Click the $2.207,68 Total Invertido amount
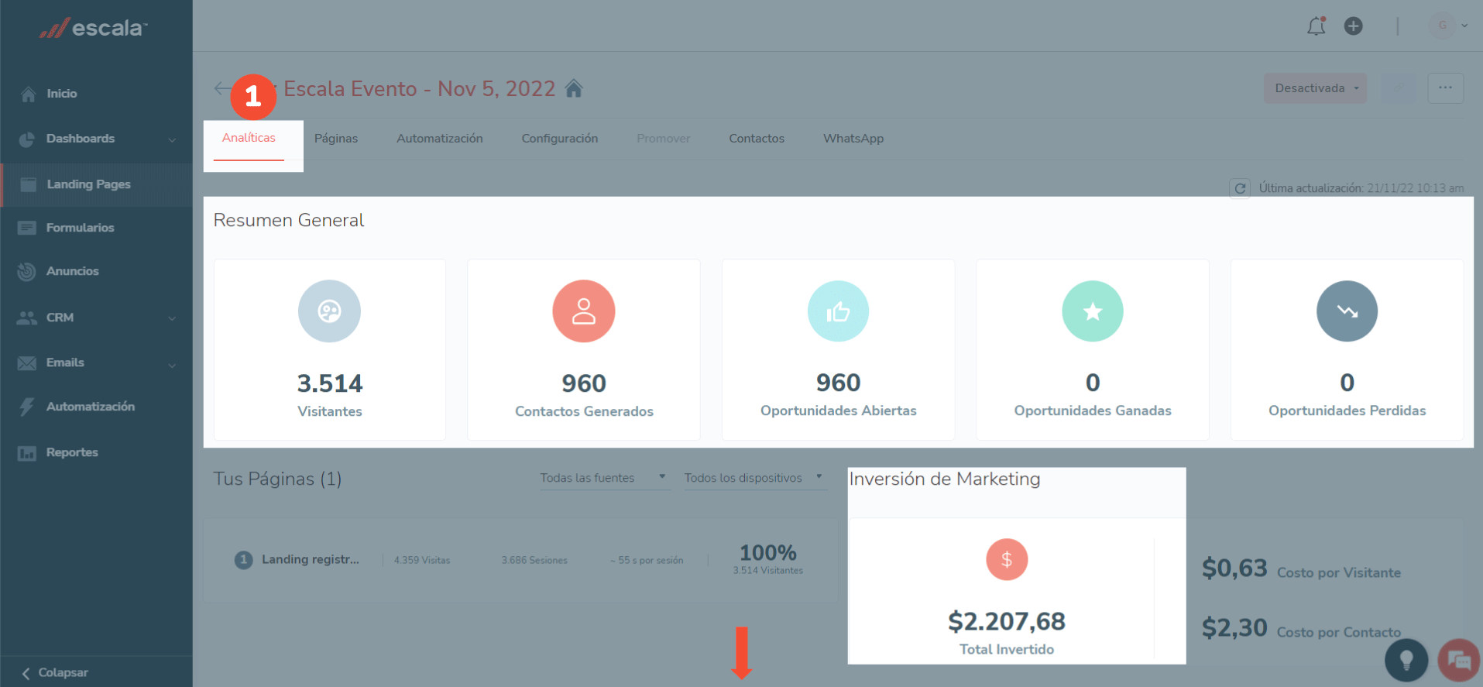The width and height of the screenshot is (1483, 687). [1007, 621]
